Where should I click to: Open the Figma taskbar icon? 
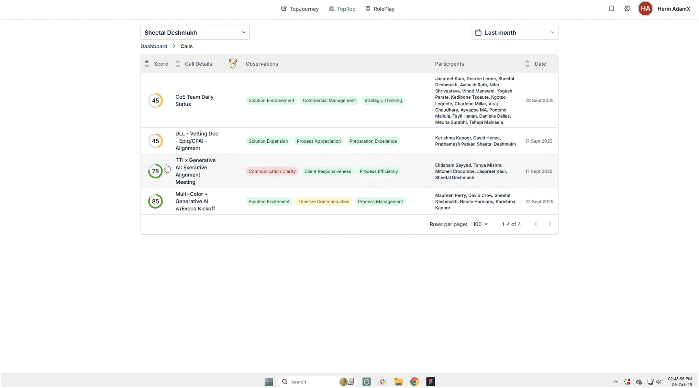pyautogui.click(x=430, y=382)
